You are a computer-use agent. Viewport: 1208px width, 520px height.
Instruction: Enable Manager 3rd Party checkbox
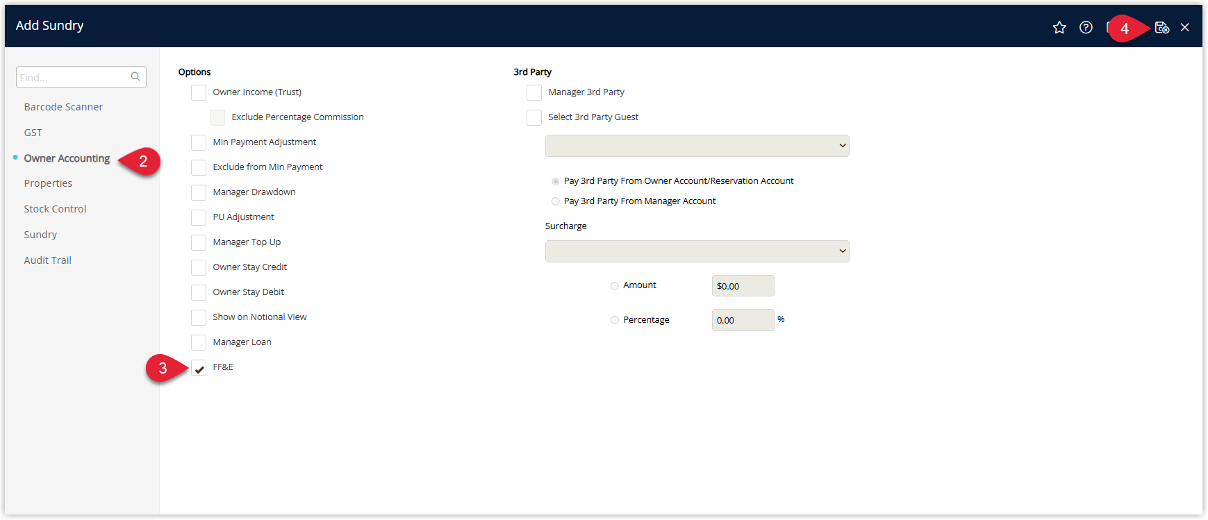coord(534,92)
